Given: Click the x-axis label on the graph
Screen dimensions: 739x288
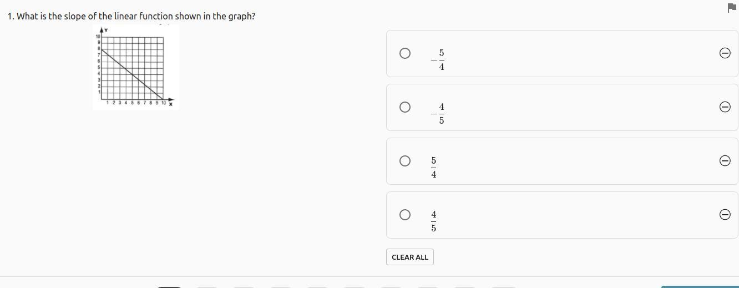Looking at the screenshot, I should coord(171,104).
